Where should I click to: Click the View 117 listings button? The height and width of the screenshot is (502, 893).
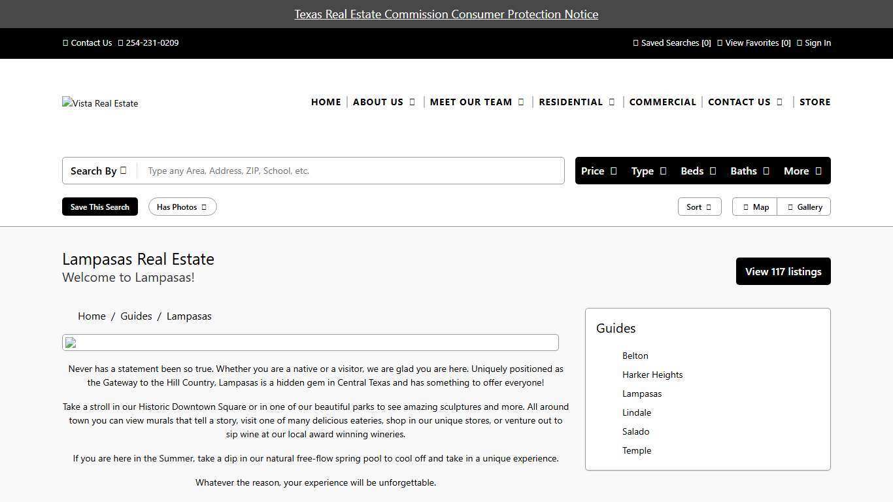coord(783,271)
